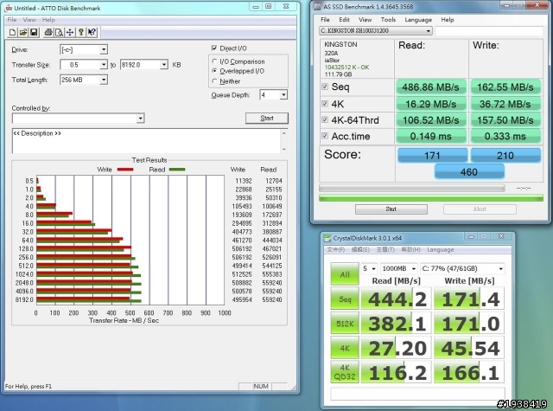Open the Drive dropdown in ATTO
The image size is (553, 411).
tap(104, 50)
